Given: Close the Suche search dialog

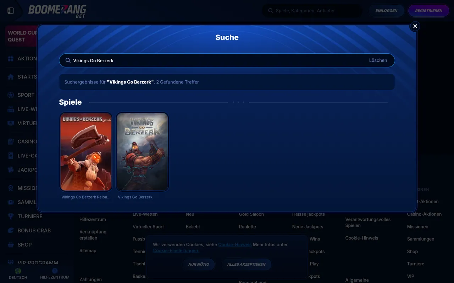Looking at the screenshot, I should [x=415, y=26].
